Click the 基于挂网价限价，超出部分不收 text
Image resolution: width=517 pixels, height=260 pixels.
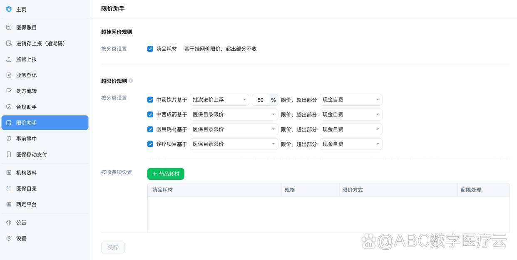tap(221, 49)
